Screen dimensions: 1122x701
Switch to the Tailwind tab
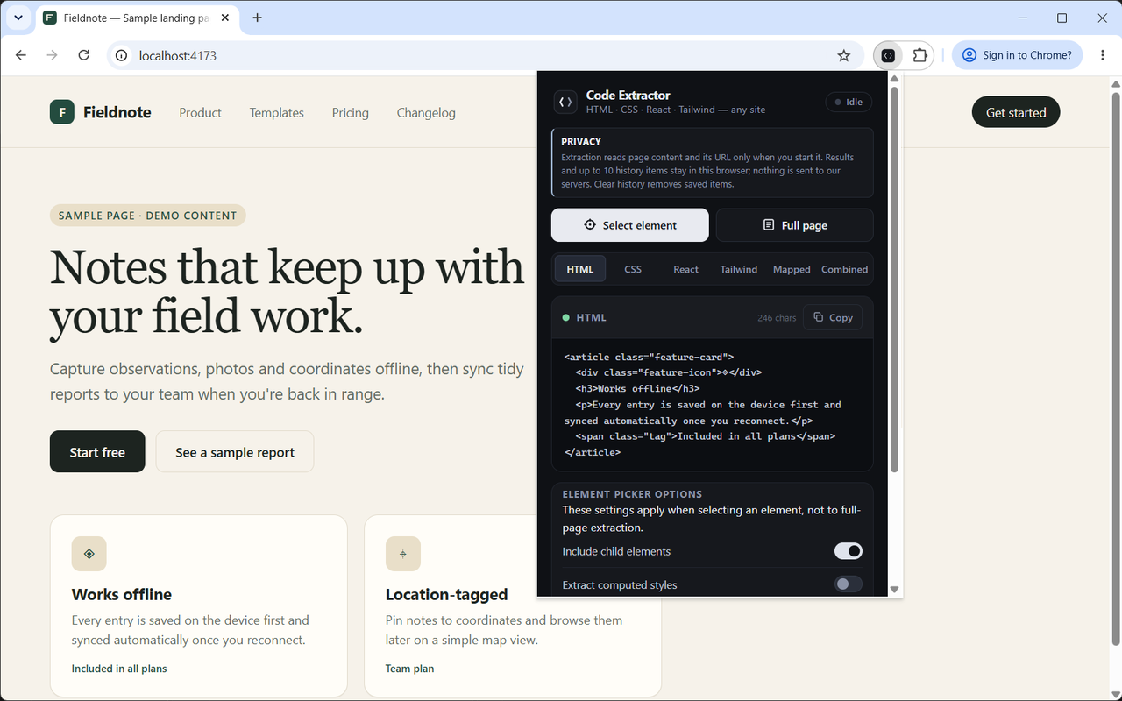coord(739,269)
